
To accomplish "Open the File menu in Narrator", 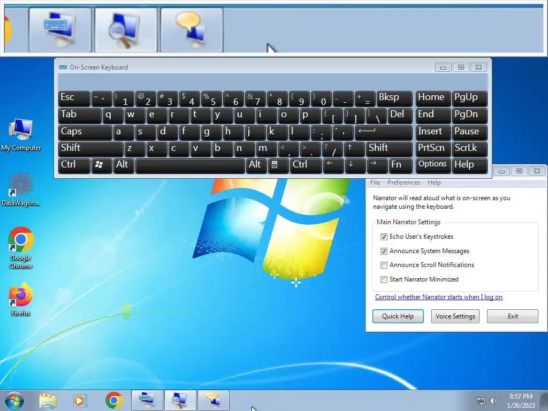I will [375, 182].
